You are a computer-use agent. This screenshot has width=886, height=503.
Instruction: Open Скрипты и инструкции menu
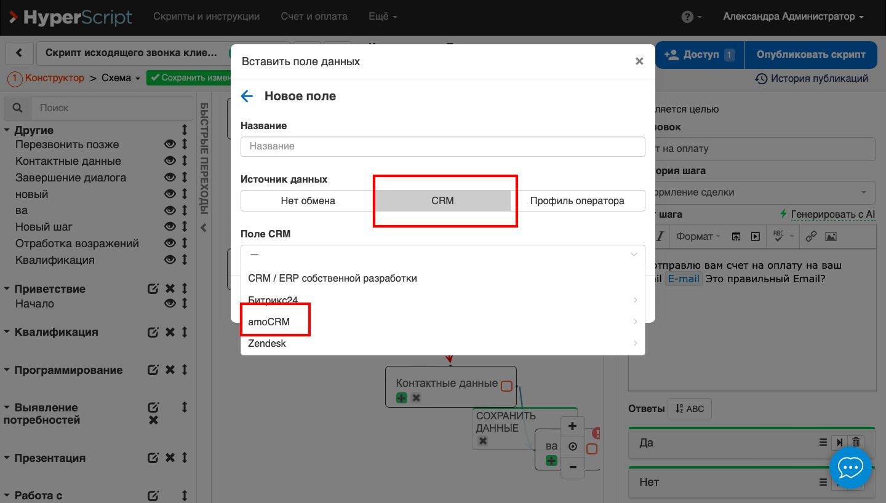206,17
